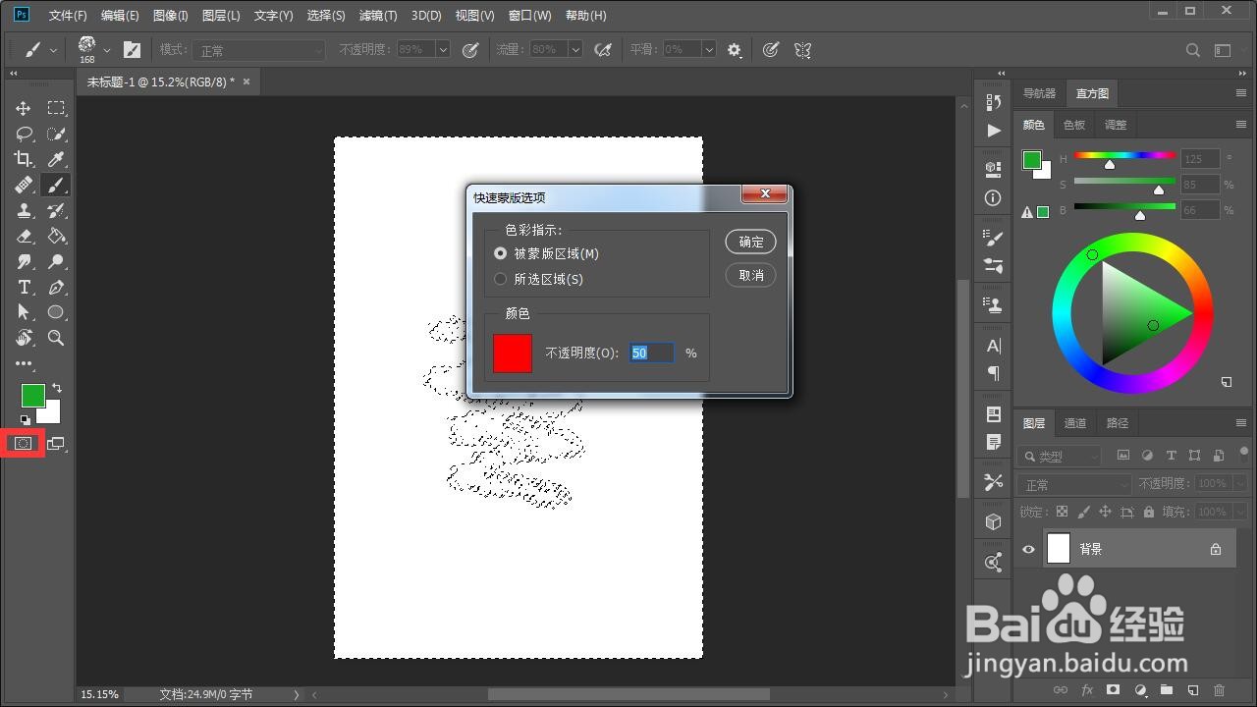Open the Edit Toolbar ellipsis

24,363
